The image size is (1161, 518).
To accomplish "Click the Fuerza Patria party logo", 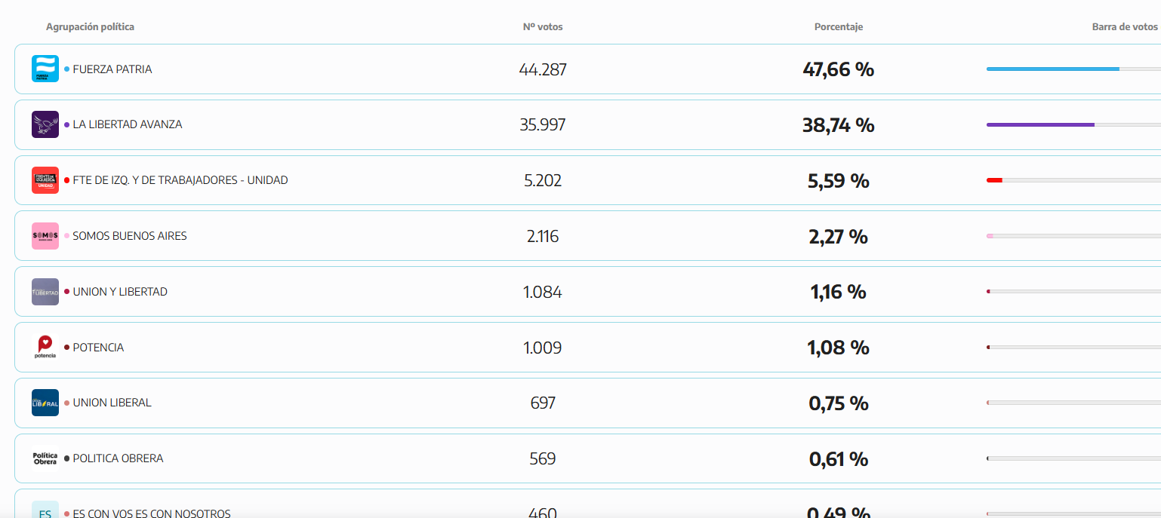I will [45, 69].
